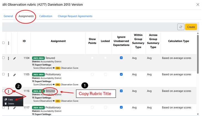This screenshot has height=116, width=203.
Task: Click the 2023-2024 badge for 1105
Action: (x=38, y=74)
